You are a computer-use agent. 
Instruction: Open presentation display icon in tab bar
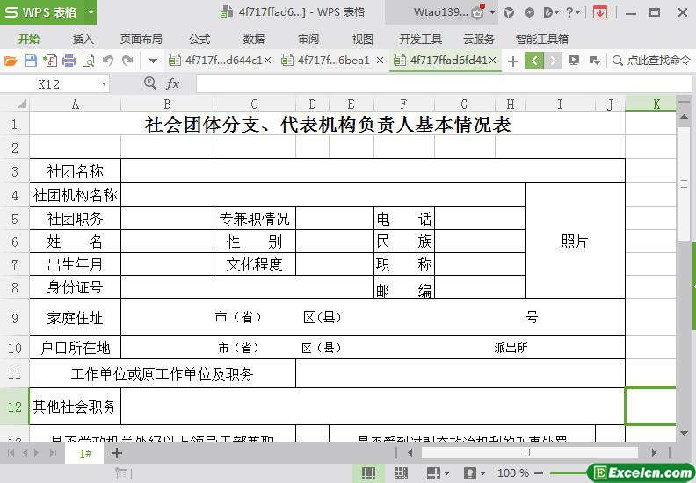coord(574,61)
